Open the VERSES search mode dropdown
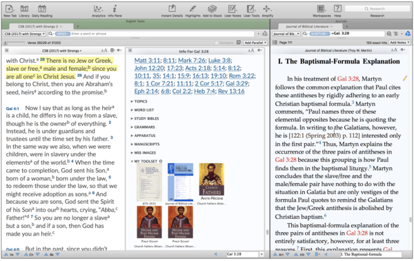The width and height of the screenshot is (414, 261). point(63,34)
